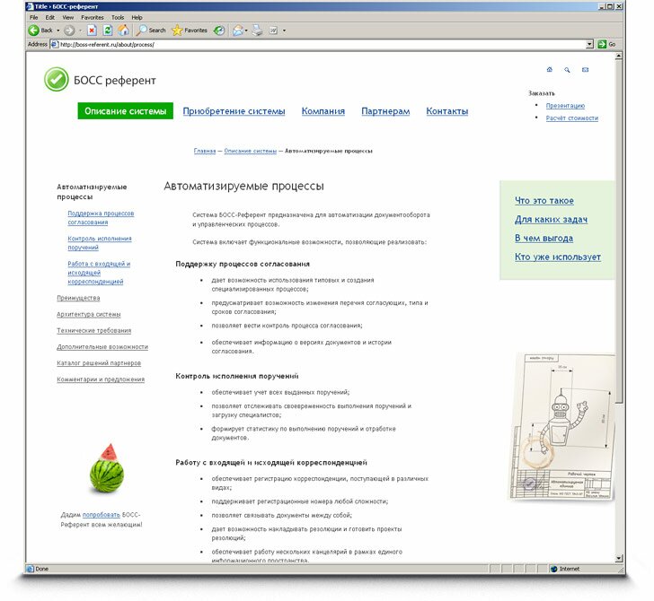Viewport: 654px width, 601px height.
Task: Click the green Go button
Action: pos(606,44)
